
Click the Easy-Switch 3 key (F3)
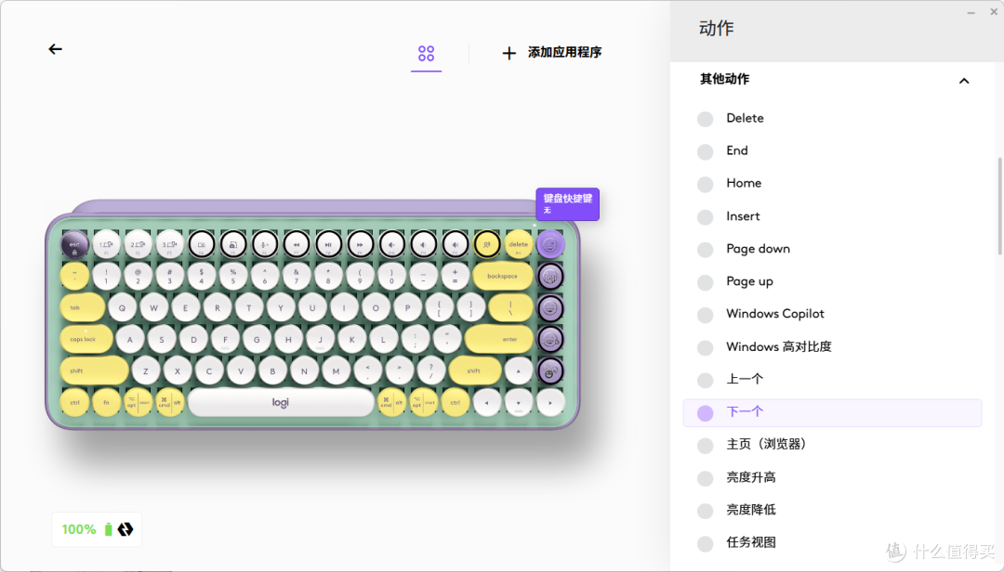(x=170, y=244)
